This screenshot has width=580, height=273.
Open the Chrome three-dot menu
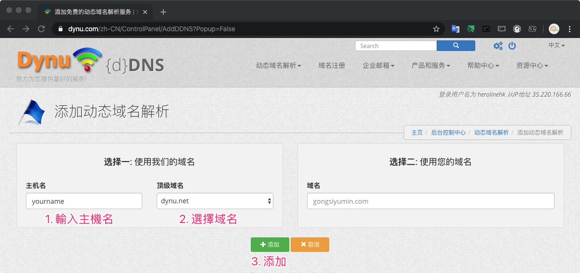point(570,29)
